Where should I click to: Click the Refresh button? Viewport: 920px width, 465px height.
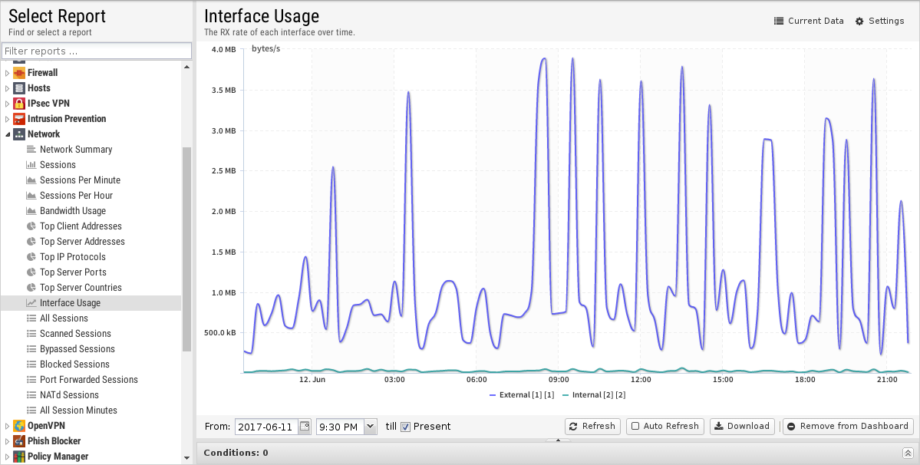click(592, 427)
